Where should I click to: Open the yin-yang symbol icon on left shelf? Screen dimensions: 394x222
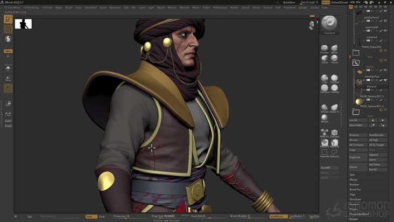[8, 39]
